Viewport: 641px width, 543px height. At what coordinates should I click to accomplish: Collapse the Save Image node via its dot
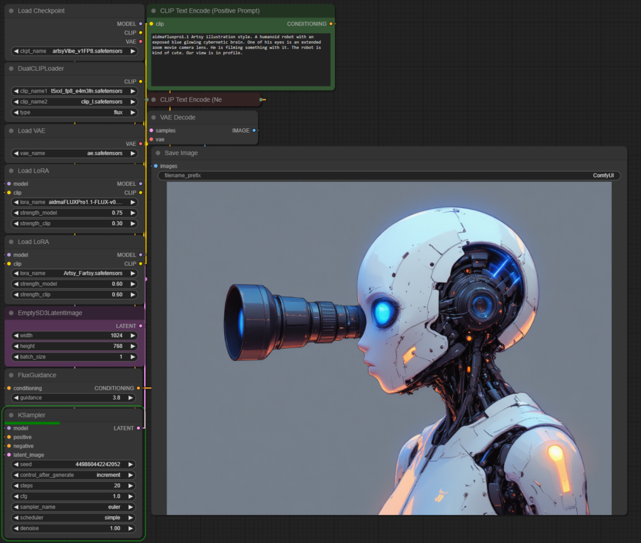coord(158,153)
